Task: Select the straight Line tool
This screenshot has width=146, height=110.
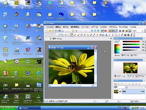Action: pos(109,35)
